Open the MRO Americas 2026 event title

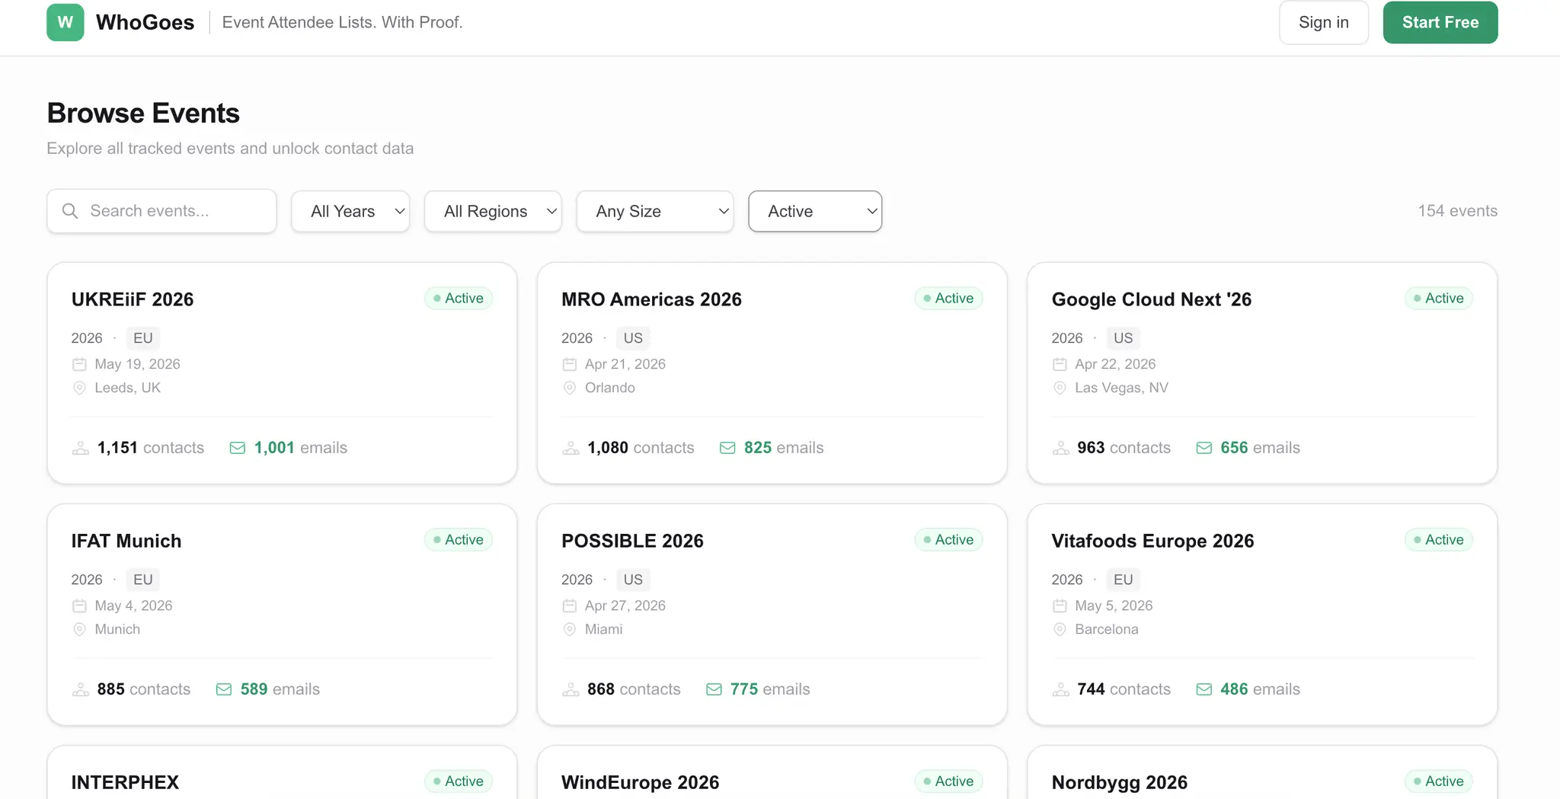tap(651, 299)
